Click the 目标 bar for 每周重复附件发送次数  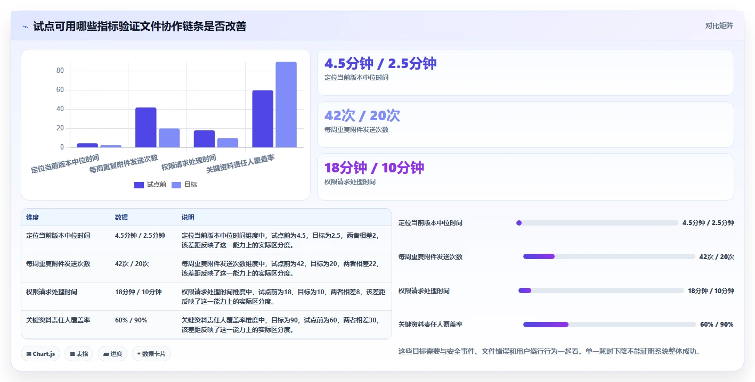pyautogui.click(x=169, y=138)
